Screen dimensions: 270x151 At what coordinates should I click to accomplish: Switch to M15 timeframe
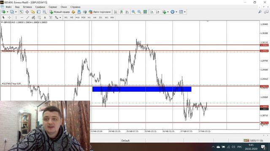(x=78, y=18)
